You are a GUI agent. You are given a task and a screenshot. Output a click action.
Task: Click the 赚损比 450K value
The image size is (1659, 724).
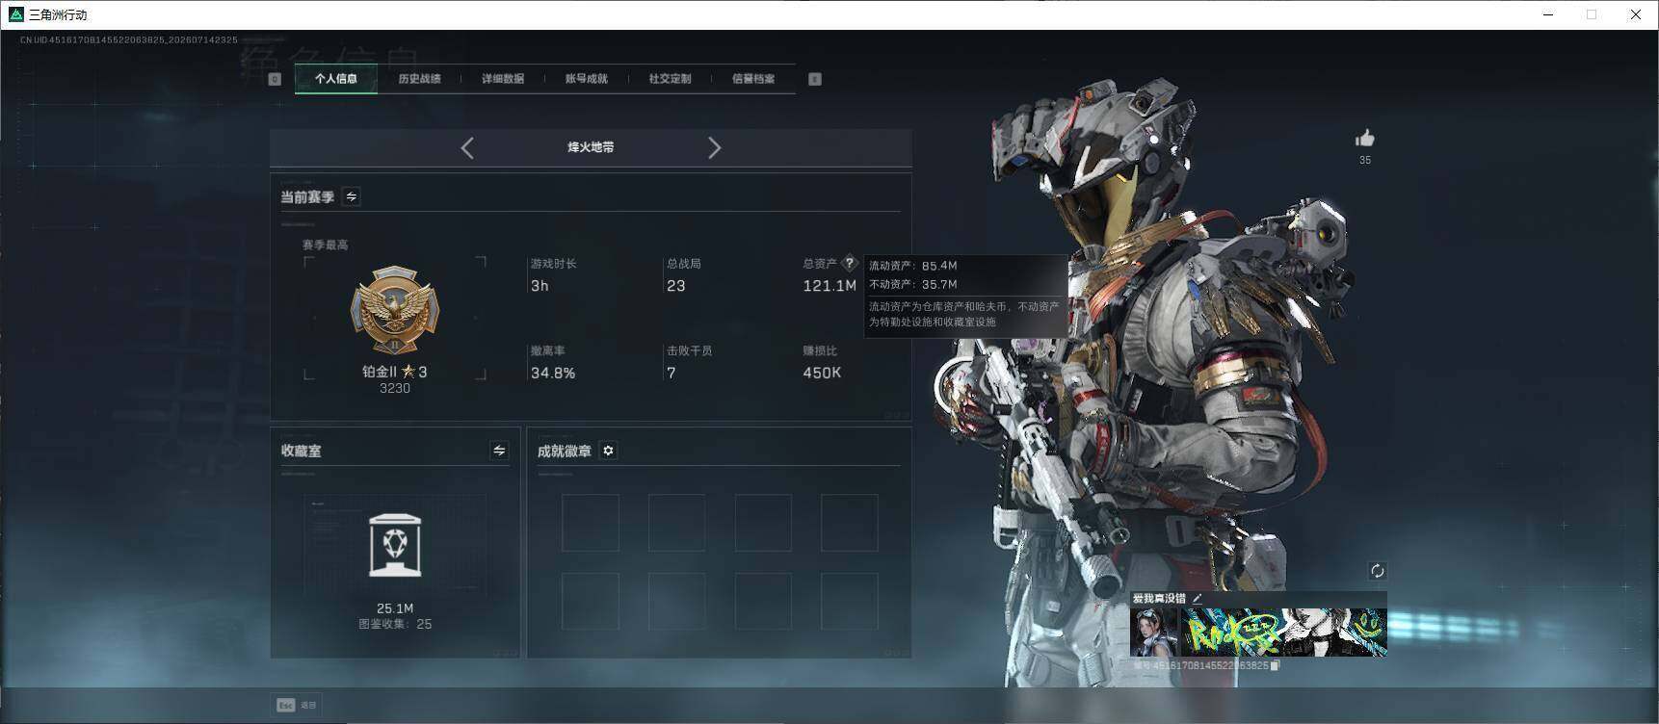tap(822, 373)
